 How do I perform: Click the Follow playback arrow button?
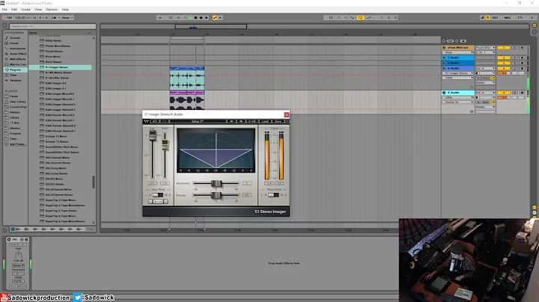(160, 17)
